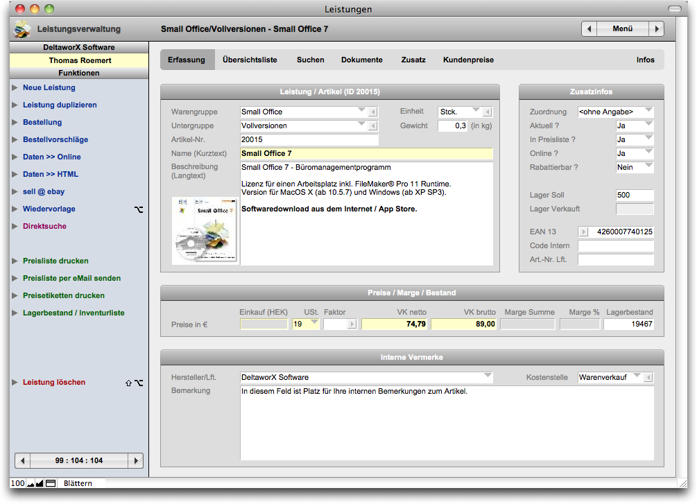The width and height of the screenshot is (697, 504).
Task: Click the triangle icon next to Lagerbestand / Inventurliste
Action: coord(15,313)
